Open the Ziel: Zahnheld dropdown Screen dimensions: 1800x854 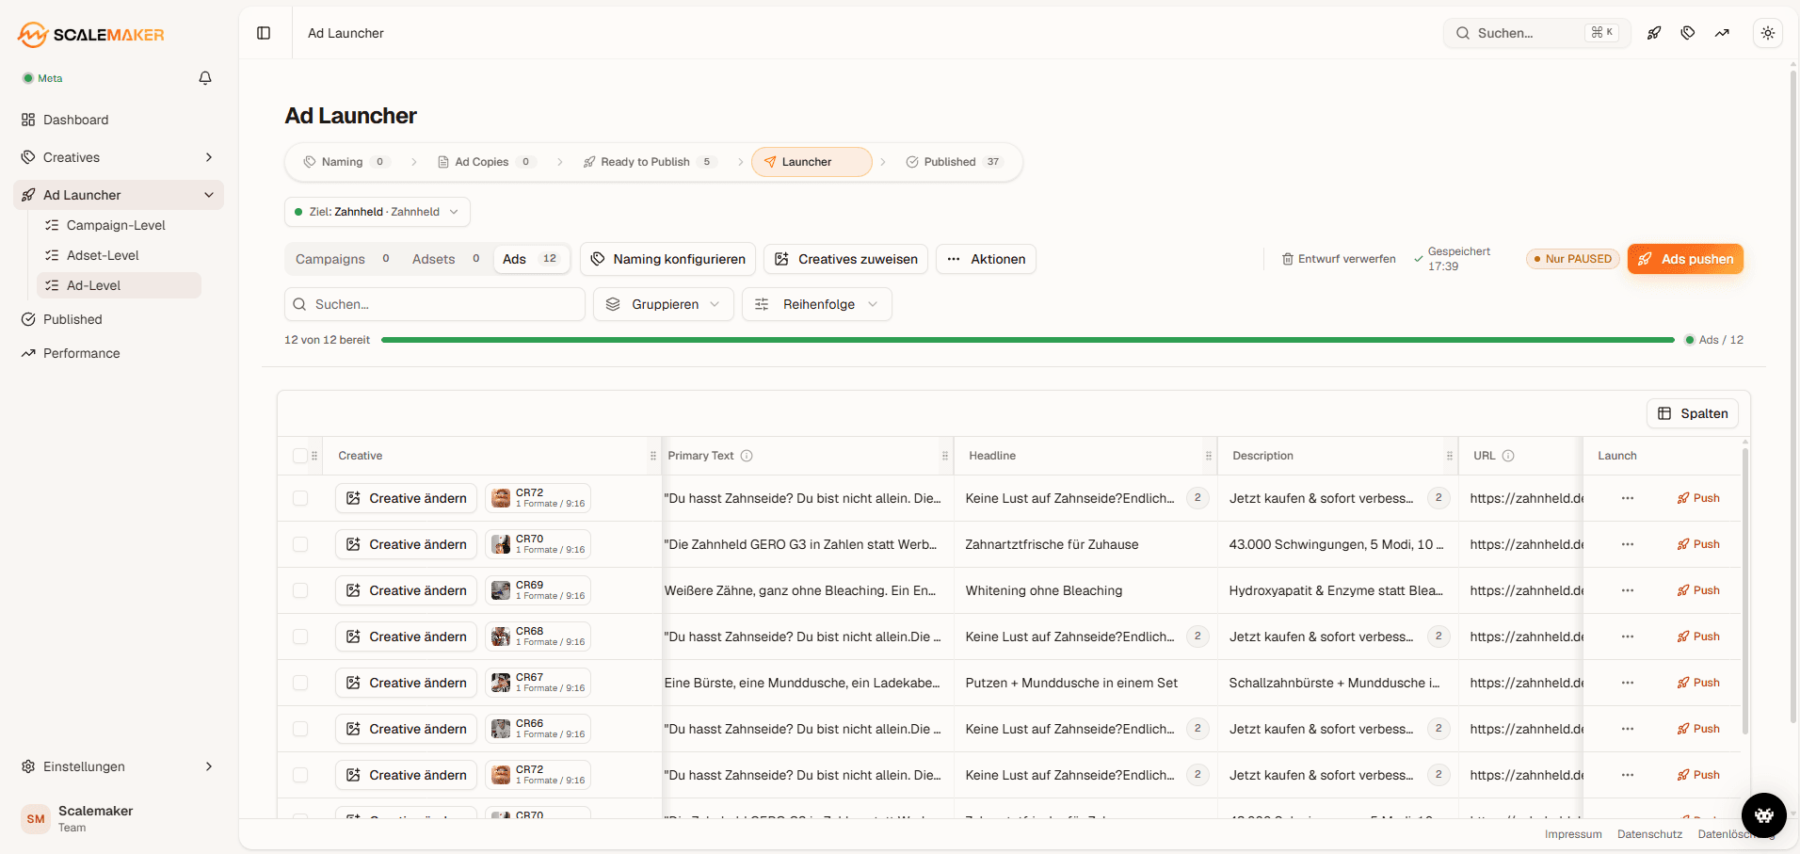378,212
